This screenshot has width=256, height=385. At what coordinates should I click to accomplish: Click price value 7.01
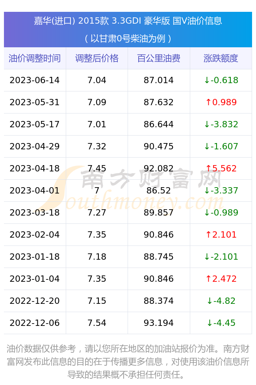coord(97,125)
